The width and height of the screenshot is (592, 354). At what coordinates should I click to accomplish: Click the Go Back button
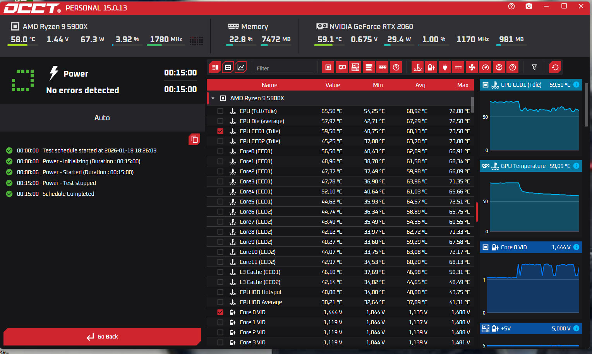click(102, 337)
